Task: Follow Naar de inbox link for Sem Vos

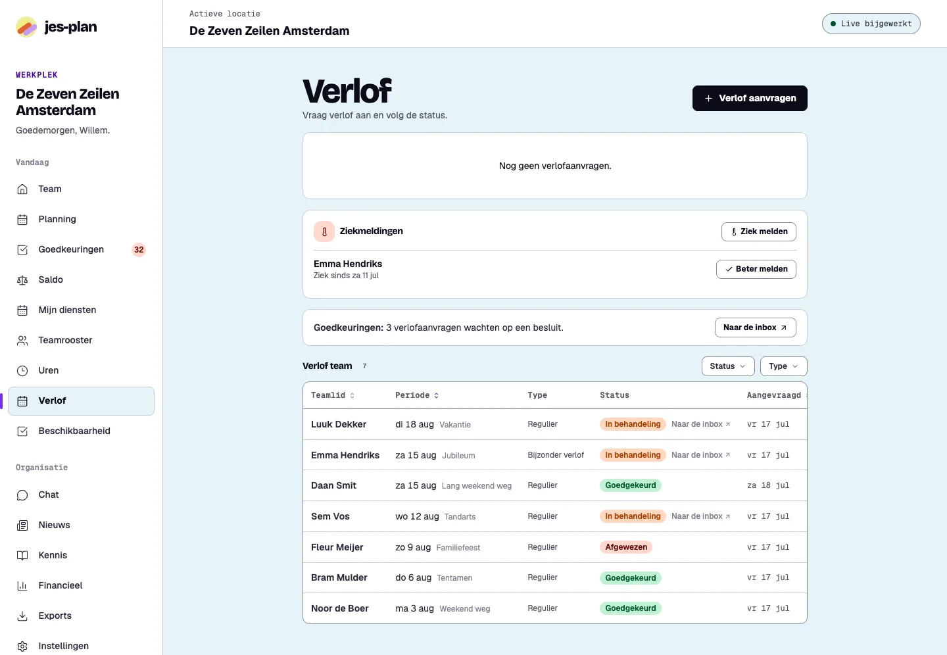Action: pos(700,516)
